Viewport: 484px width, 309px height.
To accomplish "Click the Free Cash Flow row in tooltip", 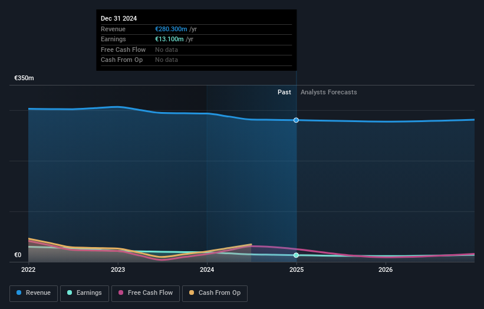I will 196,50.
